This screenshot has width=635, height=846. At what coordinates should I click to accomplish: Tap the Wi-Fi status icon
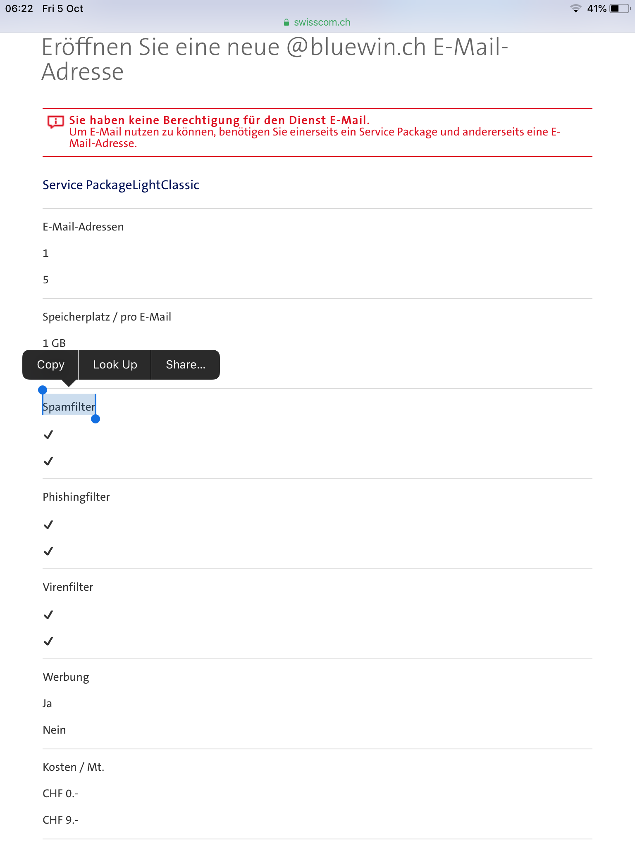pos(575,8)
